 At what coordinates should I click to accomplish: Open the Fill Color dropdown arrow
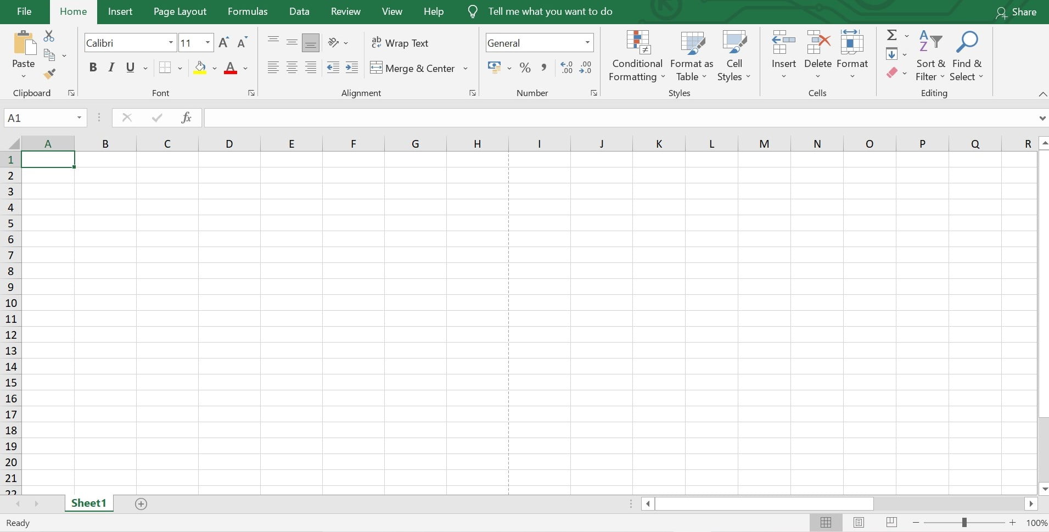[x=214, y=68]
